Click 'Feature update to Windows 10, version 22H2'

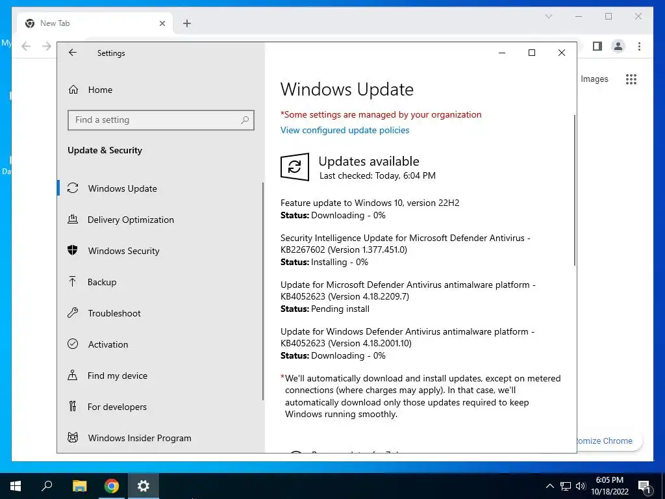coord(370,203)
